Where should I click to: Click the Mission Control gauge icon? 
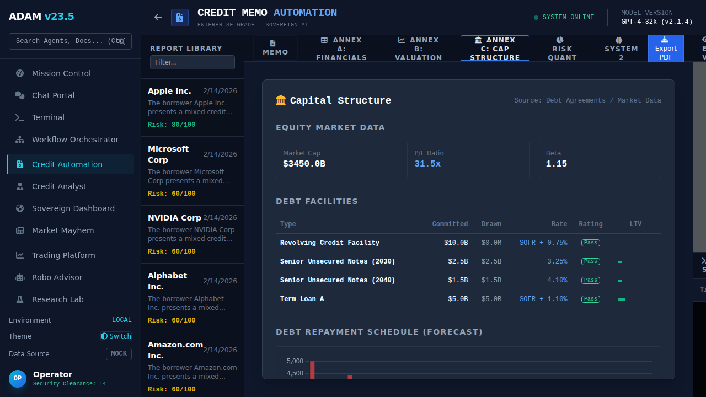20,73
